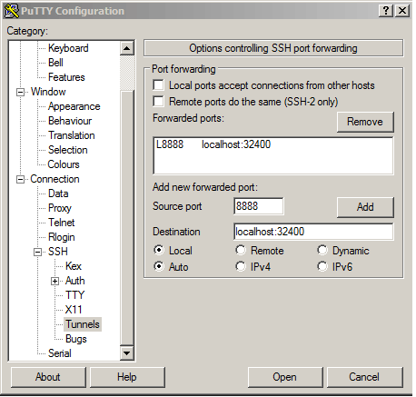Choose the IPv6 radio option
This screenshot has height=397, width=416.
point(322,266)
